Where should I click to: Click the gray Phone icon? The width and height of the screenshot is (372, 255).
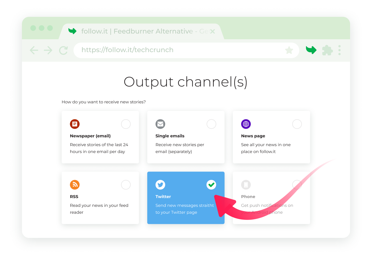pyautogui.click(x=246, y=185)
